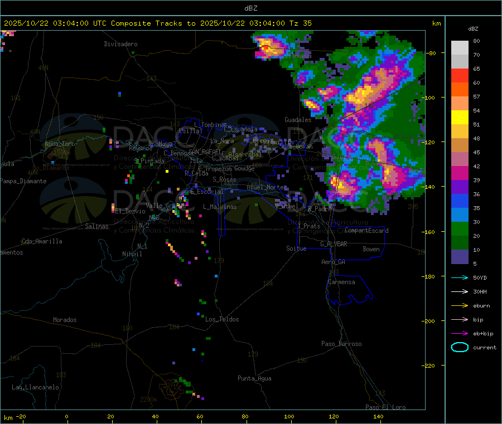Screen dimensions: 502x424
Task: Click the Paso_El_Loro label
Action: 385,407
